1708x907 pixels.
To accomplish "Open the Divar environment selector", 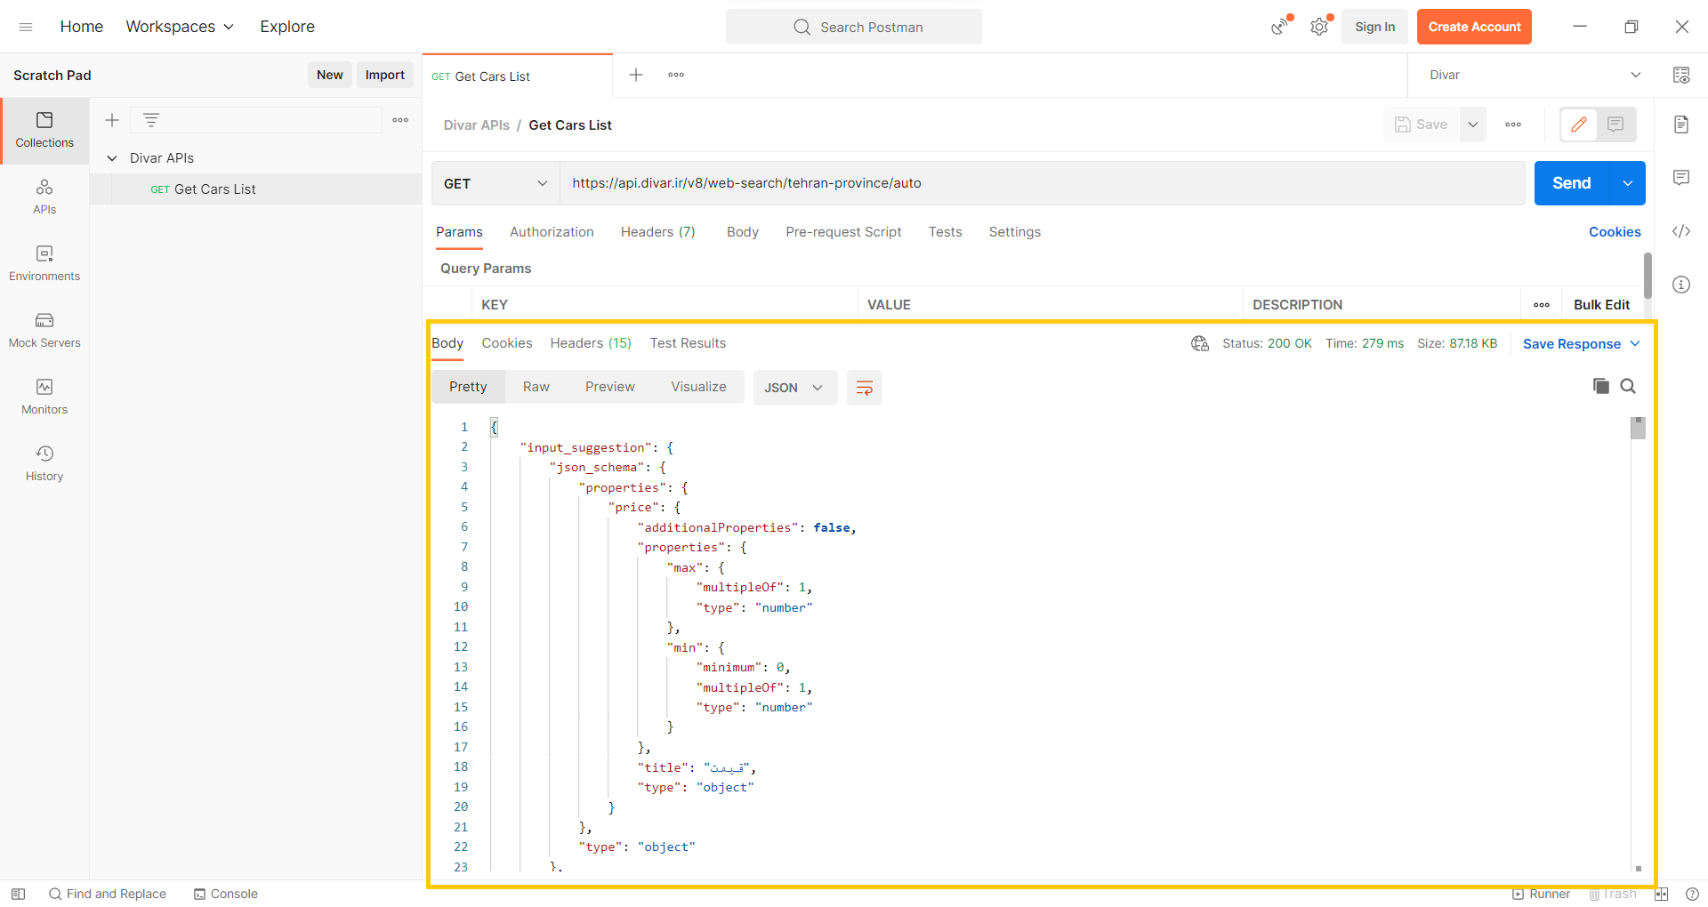I will coord(1535,75).
